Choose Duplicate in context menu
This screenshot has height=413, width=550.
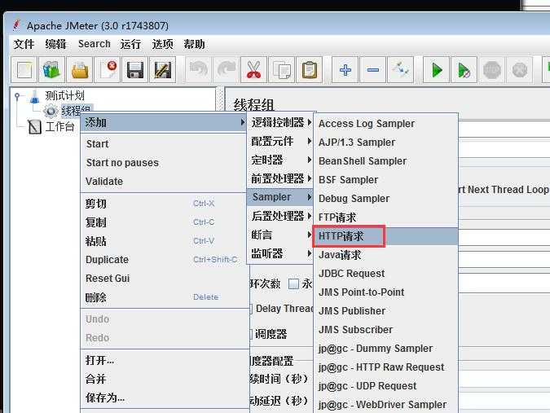164,259
